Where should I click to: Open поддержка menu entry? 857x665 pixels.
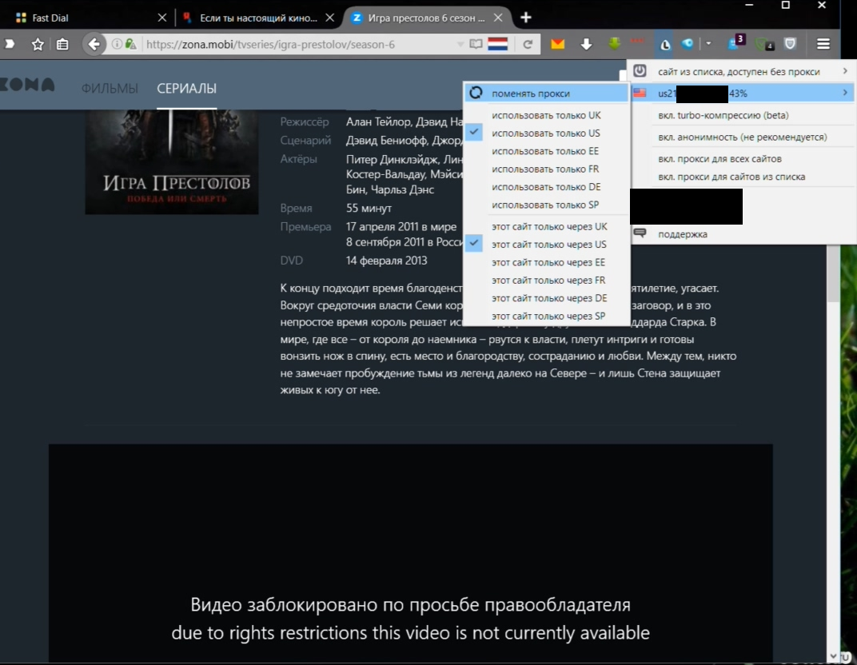pos(683,234)
